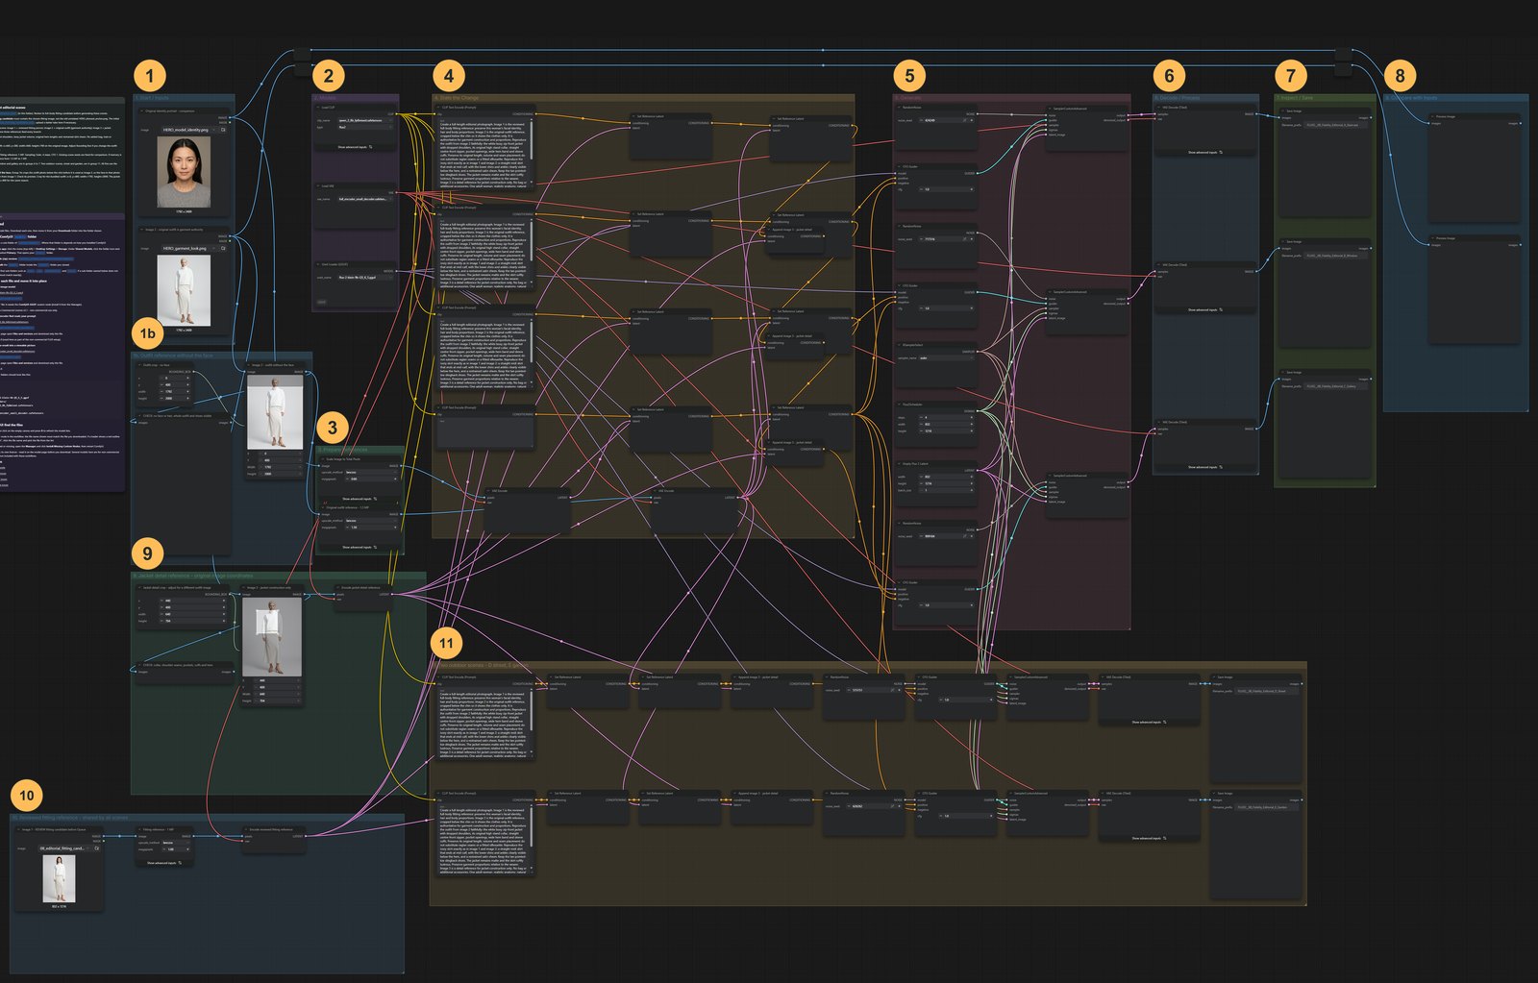Open the vae_name dropdown in Load VAE

(365, 199)
